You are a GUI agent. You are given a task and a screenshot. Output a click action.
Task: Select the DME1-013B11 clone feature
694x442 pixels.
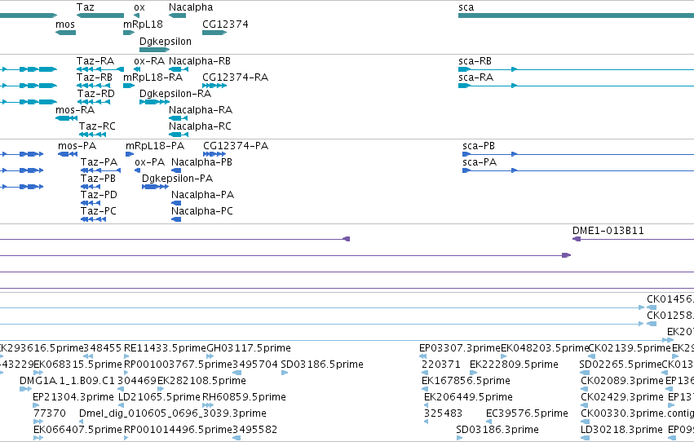(633, 239)
